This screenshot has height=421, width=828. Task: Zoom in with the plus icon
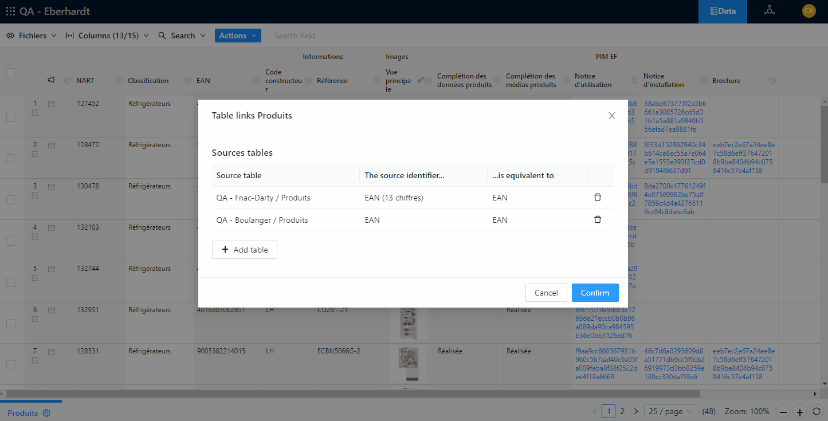(x=800, y=411)
